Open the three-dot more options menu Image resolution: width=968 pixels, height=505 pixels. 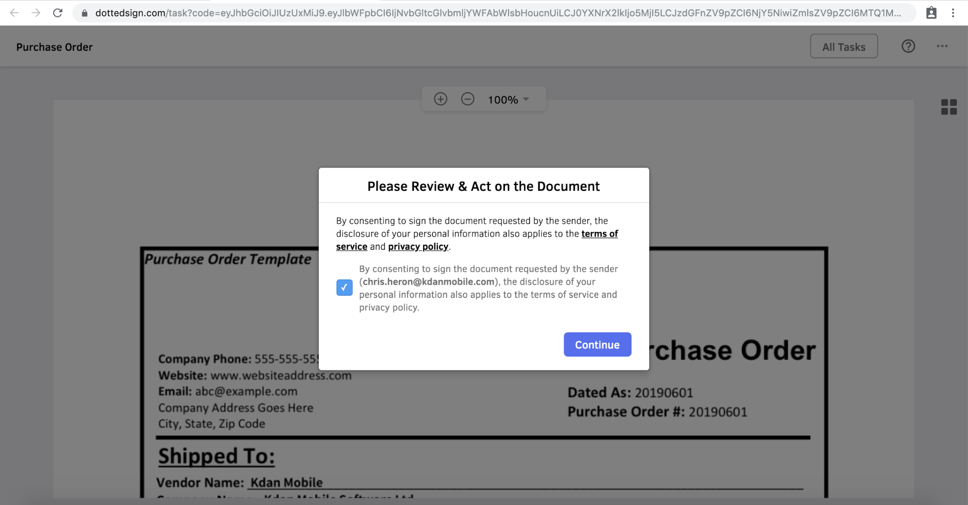(x=942, y=46)
